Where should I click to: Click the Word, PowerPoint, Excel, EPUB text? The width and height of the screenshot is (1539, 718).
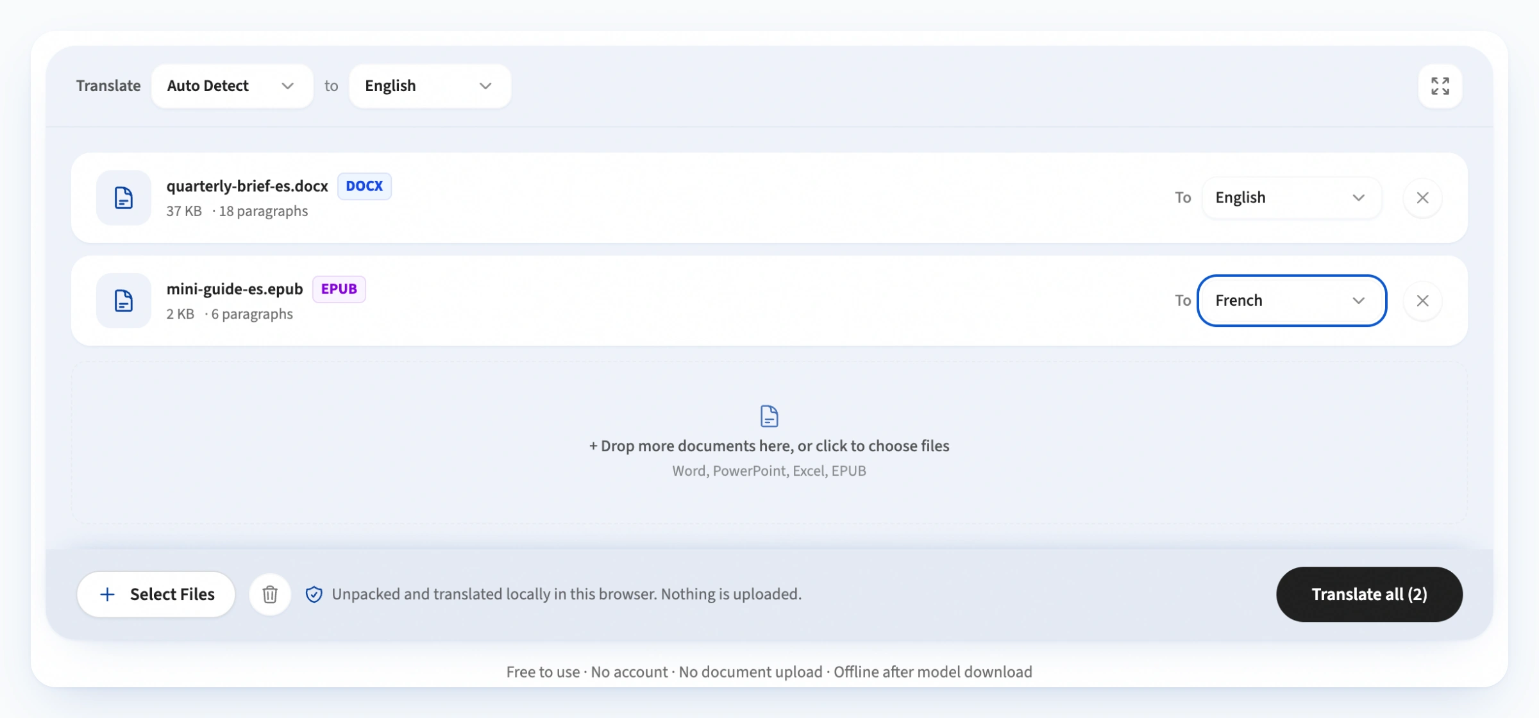coord(769,471)
